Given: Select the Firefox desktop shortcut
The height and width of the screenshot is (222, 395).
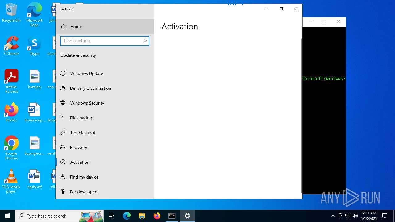Looking at the screenshot, I should [x=11, y=113].
